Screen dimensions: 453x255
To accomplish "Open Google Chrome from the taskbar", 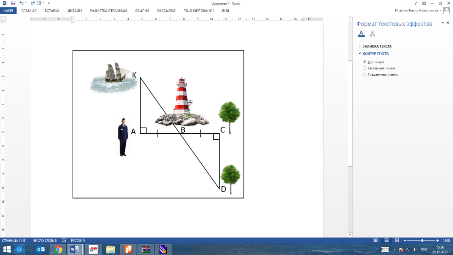I will (58, 249).
